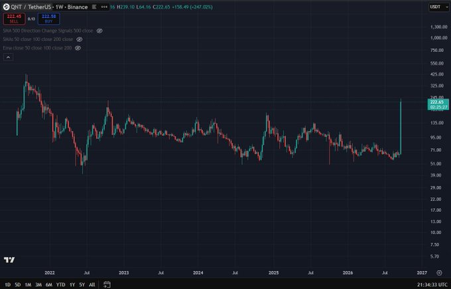Click the 2026 label on time axis

click(x=348, y=272)
